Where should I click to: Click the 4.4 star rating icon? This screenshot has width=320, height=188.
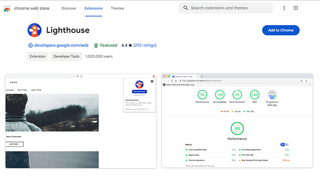(130, 46)
